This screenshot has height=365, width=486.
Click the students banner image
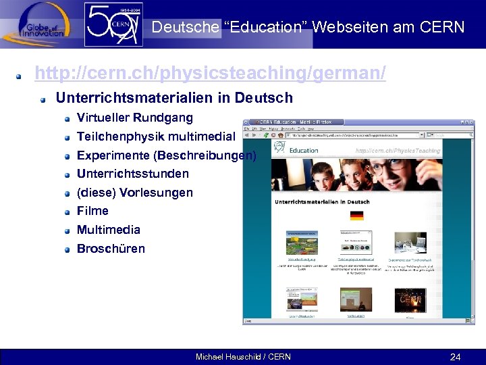point(357,175)
